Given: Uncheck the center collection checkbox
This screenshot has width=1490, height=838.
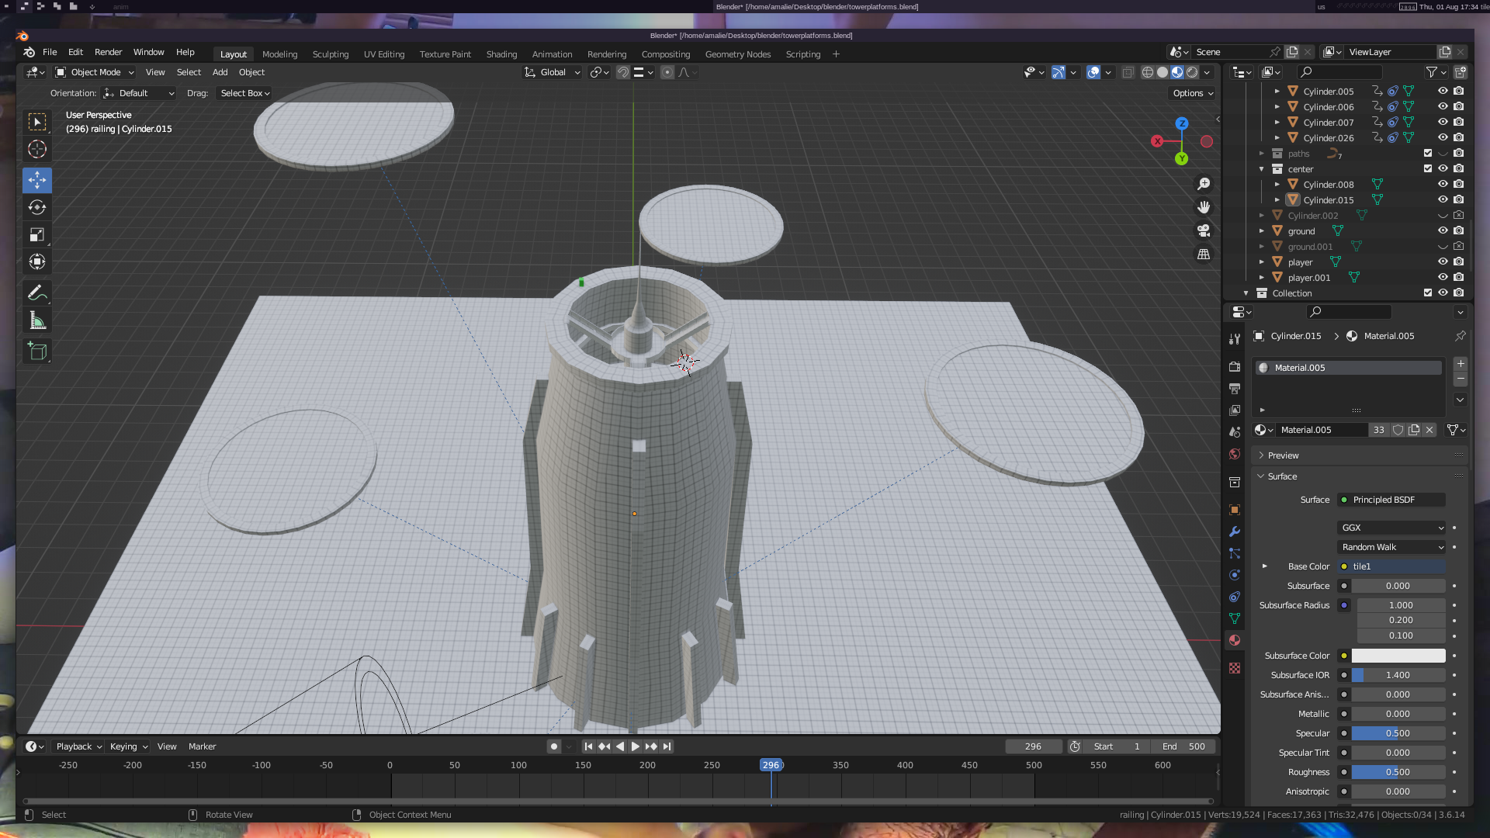Looking at the screenshot, I should (1427, 168).
